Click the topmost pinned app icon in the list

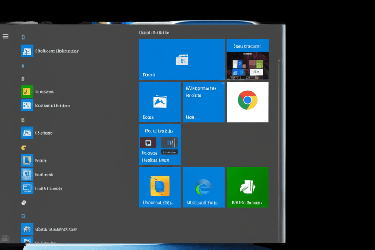pyautogui.click(x=27, y=51)
